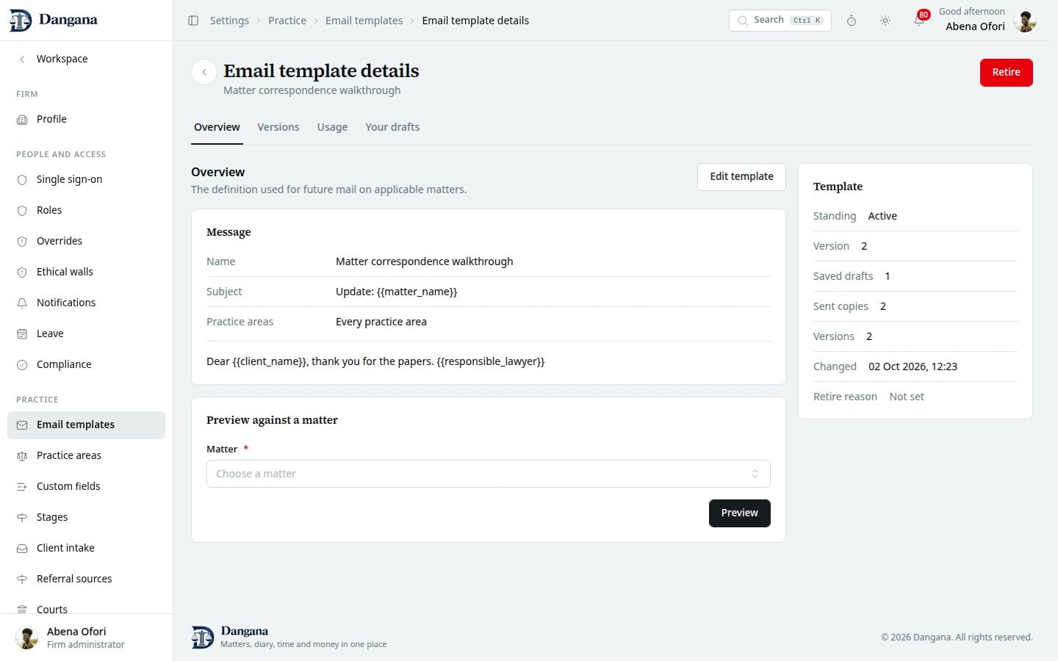Click the search magnifier icon
The image size is (1058, 661).
pos(743,21)
